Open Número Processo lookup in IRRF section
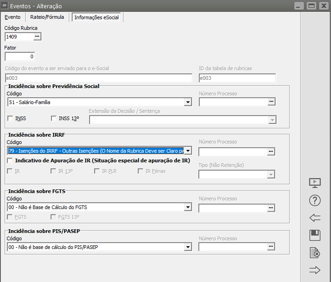This screenshot has height=282, width=331. 271,151
